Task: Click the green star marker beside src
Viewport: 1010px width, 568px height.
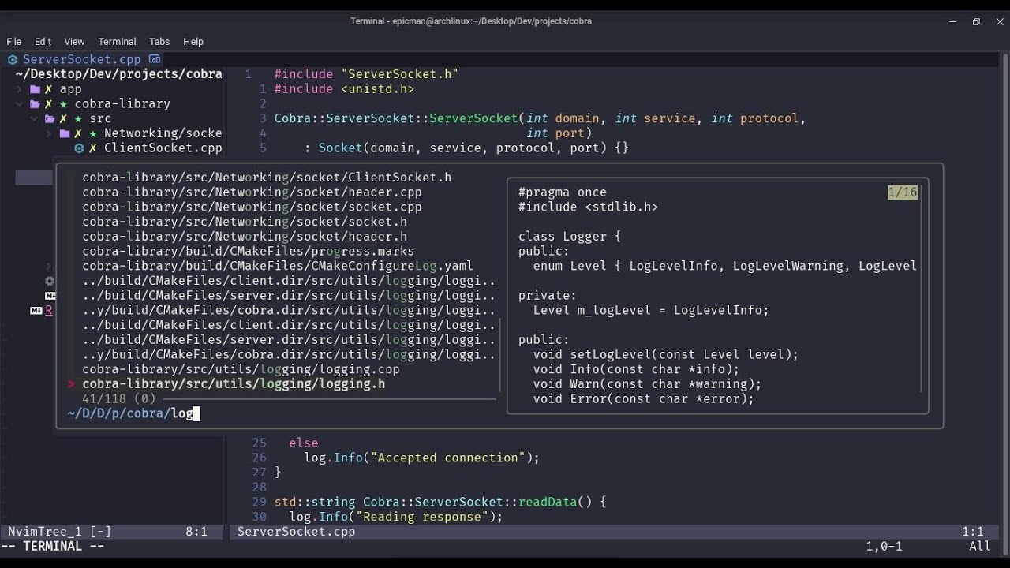Action: (79, 119)
